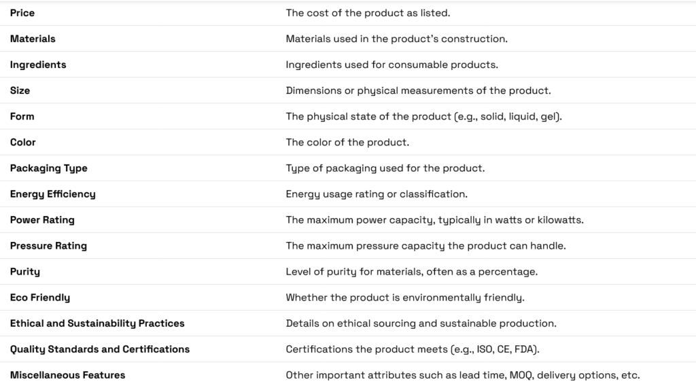Click the description mentioning ISO, CE, FDA

pyautogui.click(x=413, y=349)
